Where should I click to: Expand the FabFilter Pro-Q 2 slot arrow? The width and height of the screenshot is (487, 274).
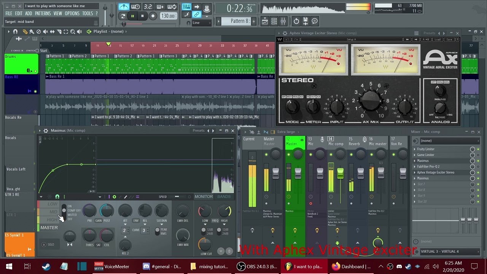[415, 167]
